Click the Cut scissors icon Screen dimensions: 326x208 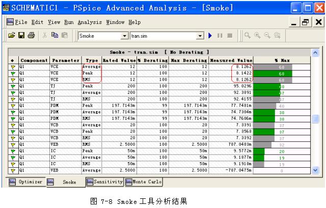tap(45, 35)
